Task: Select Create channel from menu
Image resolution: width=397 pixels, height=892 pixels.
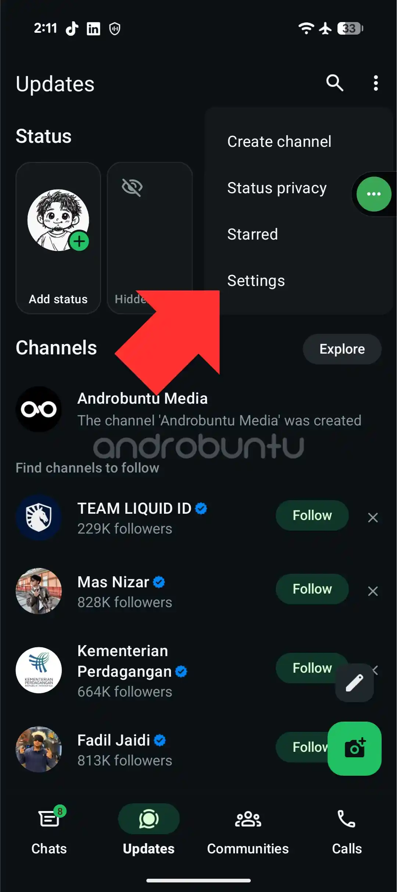Action: click(279, 142)
